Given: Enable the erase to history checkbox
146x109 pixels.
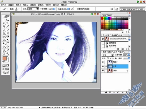Looking at the screenshot, I should pos(78,9).
